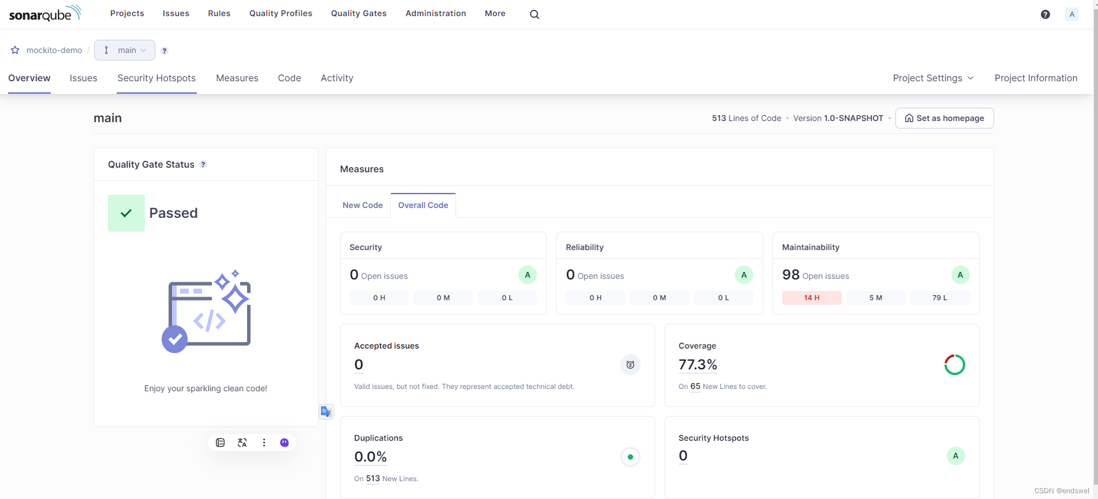Select the New Code measures tab

[x=363, y=205]
